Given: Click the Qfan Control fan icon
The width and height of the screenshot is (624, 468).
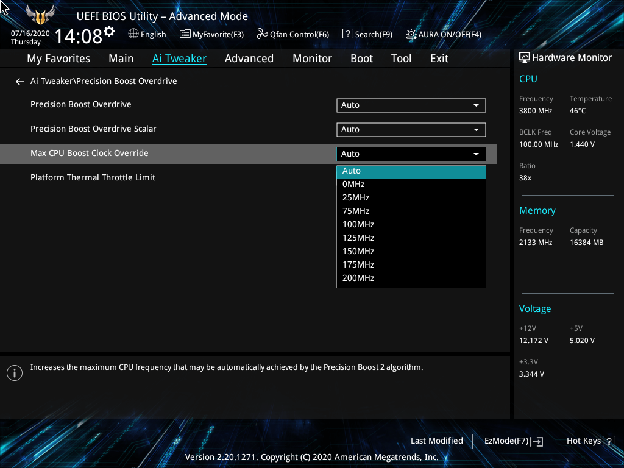Looking at the screenshot, I should point(262,34).
